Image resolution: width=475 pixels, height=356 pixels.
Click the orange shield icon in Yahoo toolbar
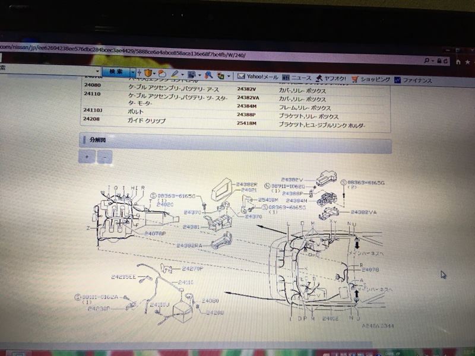click(x=148, y=73)
